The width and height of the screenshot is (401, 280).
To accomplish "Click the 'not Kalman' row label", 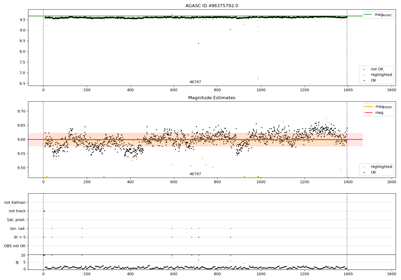I will click(x=15, y=202).
